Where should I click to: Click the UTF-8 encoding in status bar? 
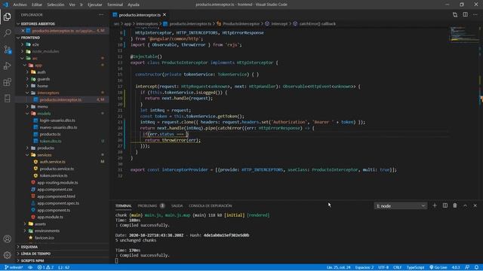point(383,267)
